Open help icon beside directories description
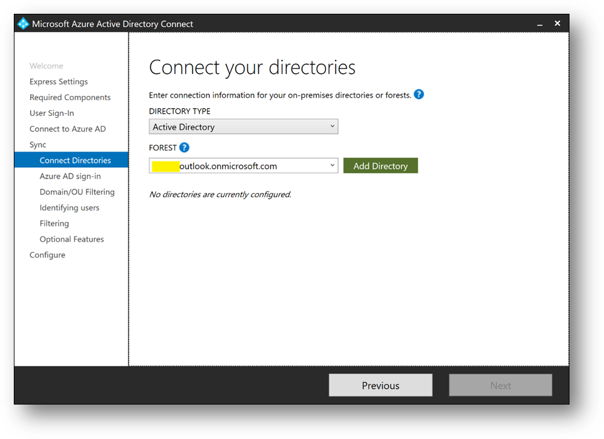Screen dimensions: 604x439 tap(419, 95)
